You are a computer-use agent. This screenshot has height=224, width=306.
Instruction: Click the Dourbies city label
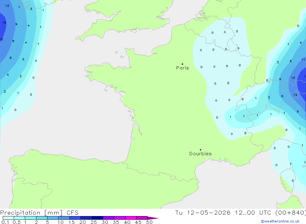[200, 154]
